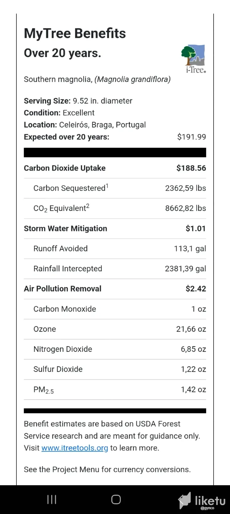
Task: Click the Nitrogen Dioxide row
Action: click(115, 349)
